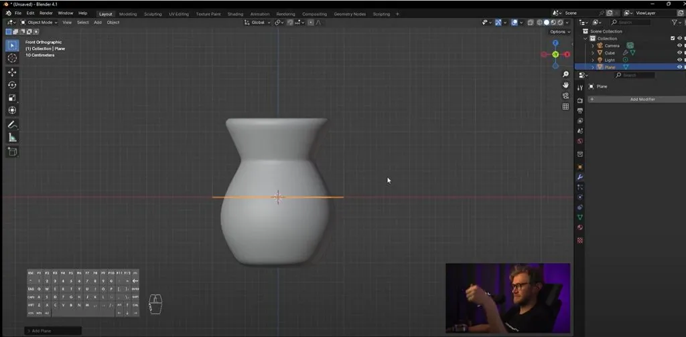Select the Move tool

coord(12,72)
